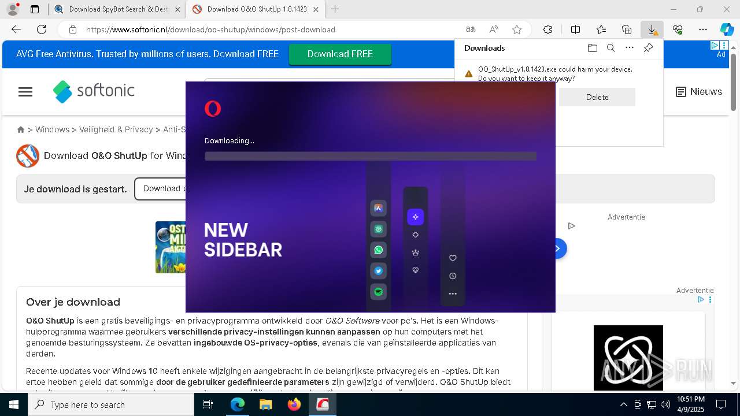
Task: Click the translate page icon
Action: point(471,29)
